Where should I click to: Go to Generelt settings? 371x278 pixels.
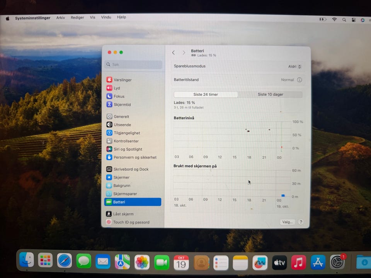118,116
